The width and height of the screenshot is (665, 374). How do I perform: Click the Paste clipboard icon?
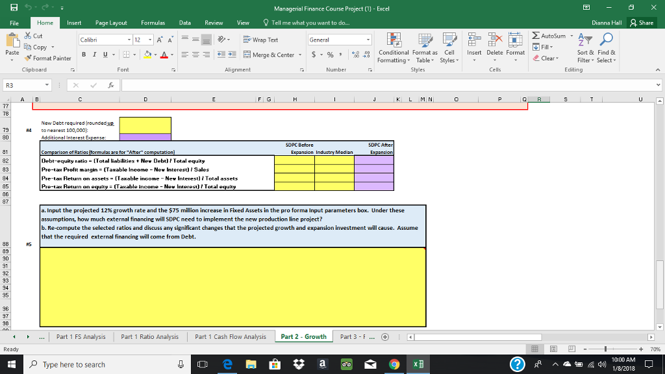click(12, 41)
